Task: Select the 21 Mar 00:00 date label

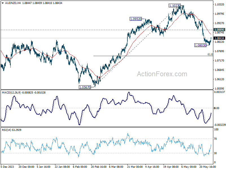Action: (x=135, y=167)
